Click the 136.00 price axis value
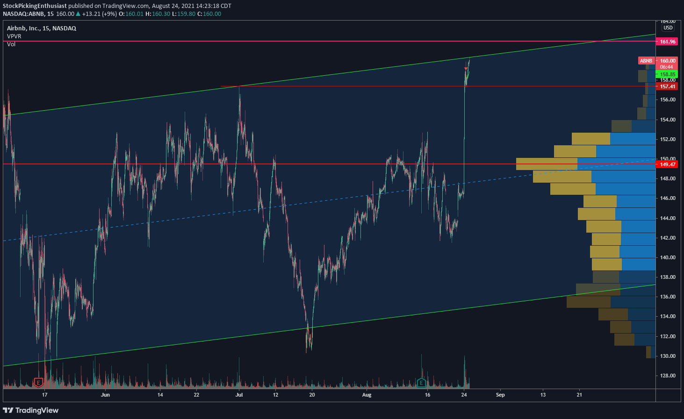684x419 pixels. click(668, 297)
